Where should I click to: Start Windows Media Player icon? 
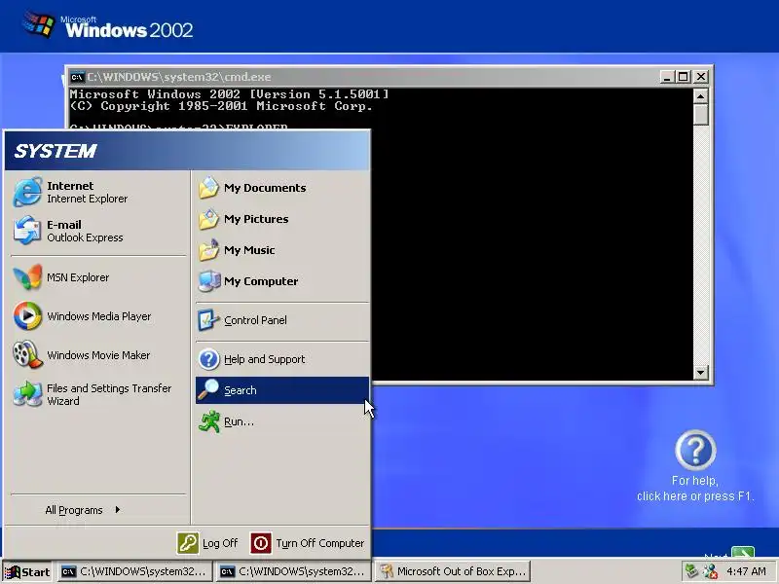coord(27,315)
